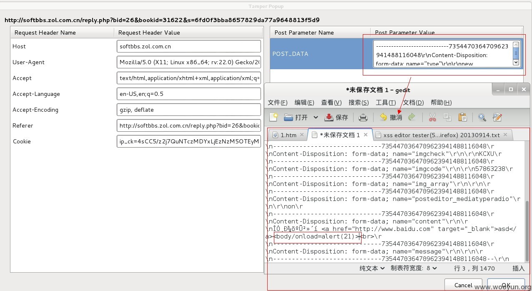Open the 工具(T) menu
Screen dimensions: 532x291
point(386,103)
